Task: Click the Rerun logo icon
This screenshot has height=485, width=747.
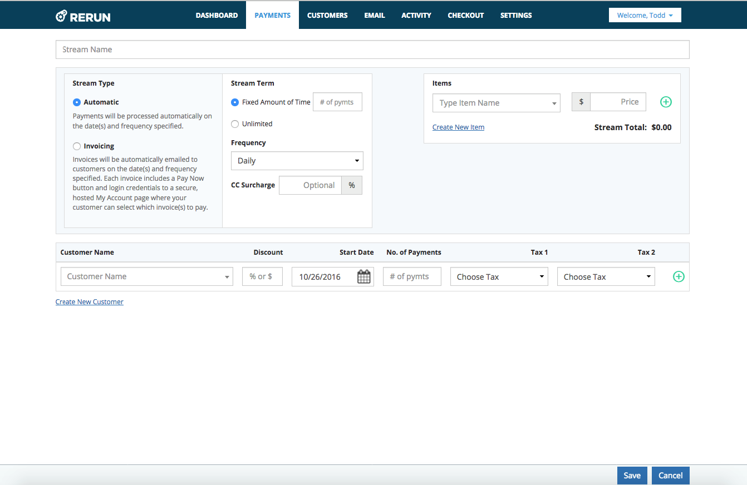Action: 62,16
